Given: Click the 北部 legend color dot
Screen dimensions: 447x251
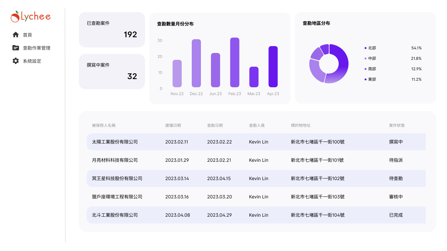Looking at the screenshot, I should 366,48.
